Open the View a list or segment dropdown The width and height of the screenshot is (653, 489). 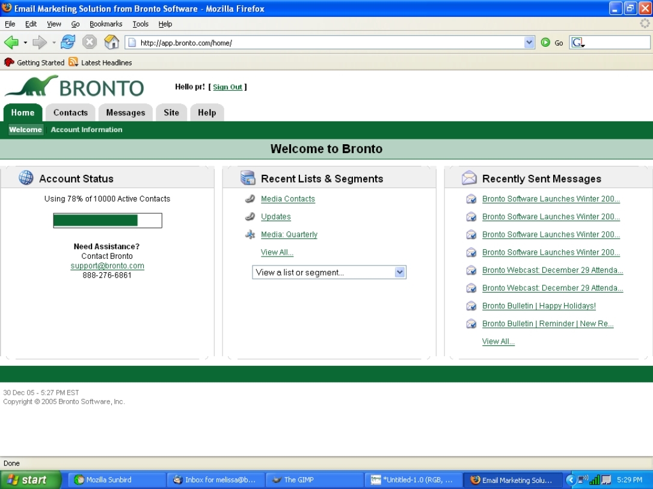point(329,272)
